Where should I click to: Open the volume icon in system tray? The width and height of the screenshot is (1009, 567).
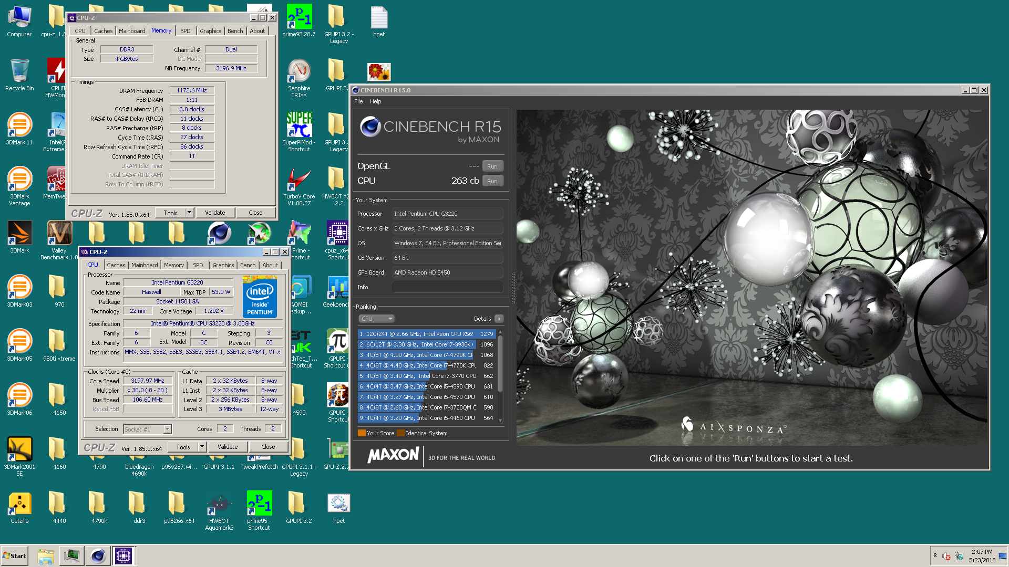946,556
